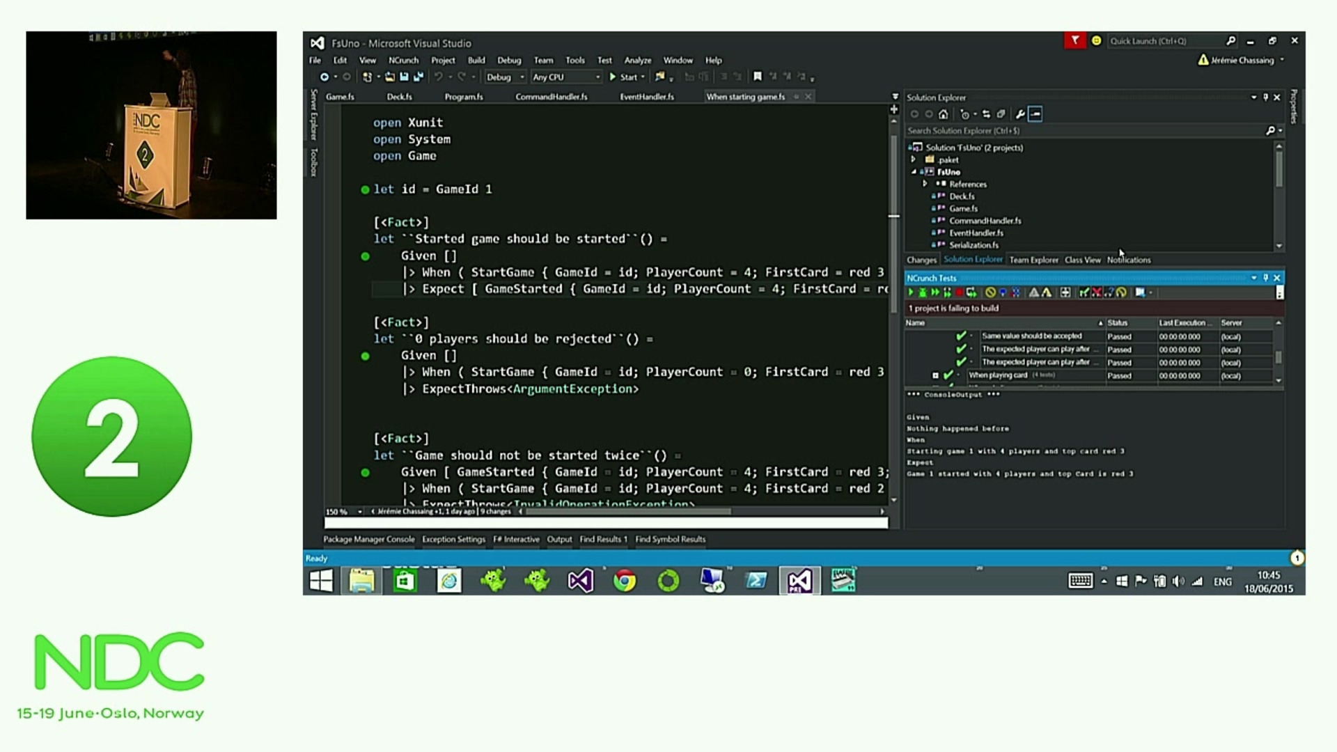Click the notifications flag icon in title bar
This screenshot has height=752, width=1337.
[x=1074, y=41]
